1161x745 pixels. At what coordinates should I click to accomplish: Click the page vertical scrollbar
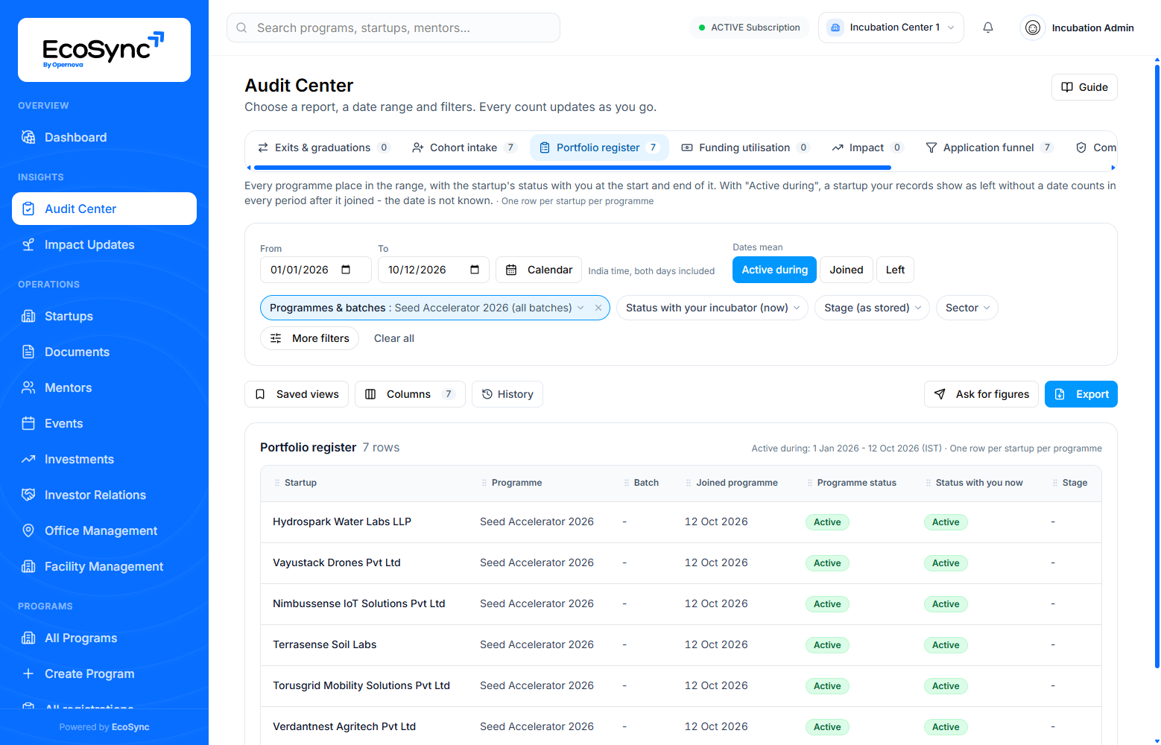[x=1157, y=365]
